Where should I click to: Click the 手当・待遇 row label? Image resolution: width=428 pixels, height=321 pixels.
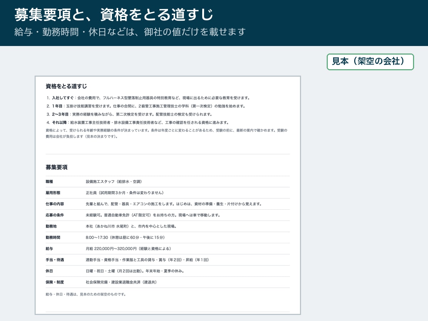pos(55,260)
